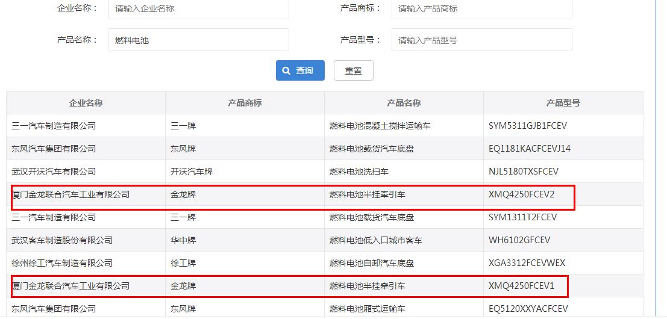Screen dimensions: 667x319
Task: Select cell 燃料电池厢式运输车
Action: [404, 308]
